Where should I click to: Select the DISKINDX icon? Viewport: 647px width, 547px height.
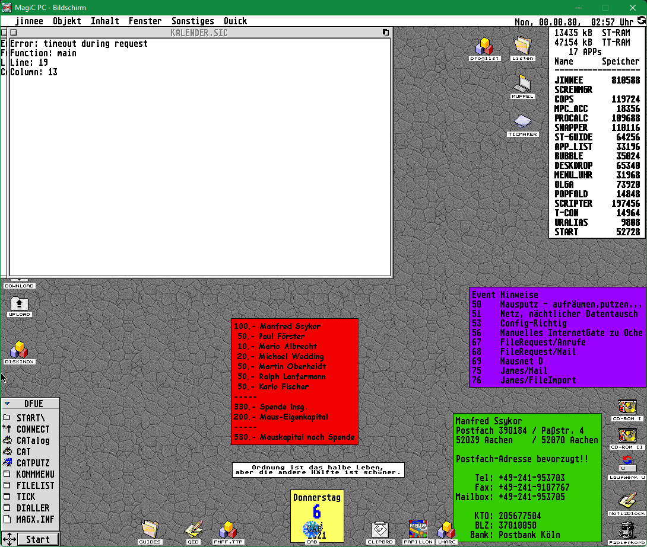[x=19, y=350]
